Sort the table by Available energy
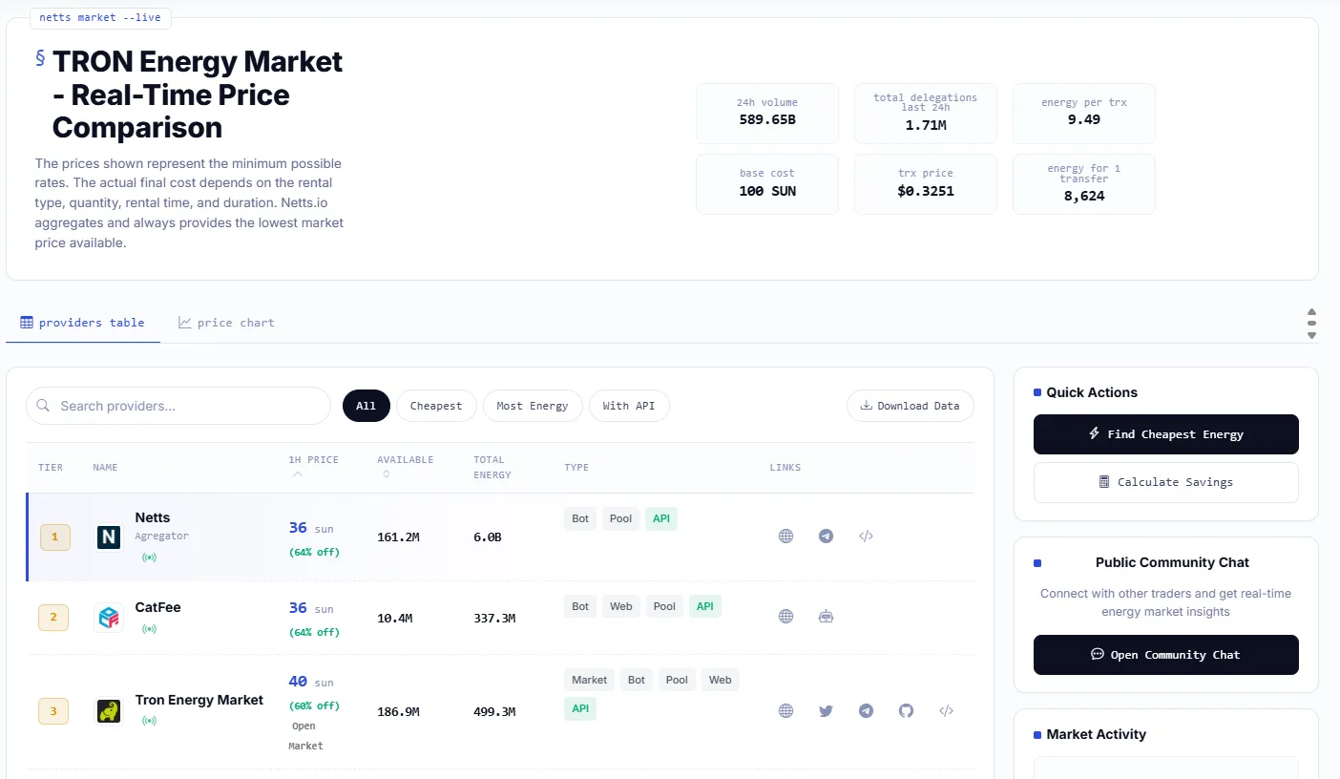Viewport: 1340px width, 779px height. (405, 466)
